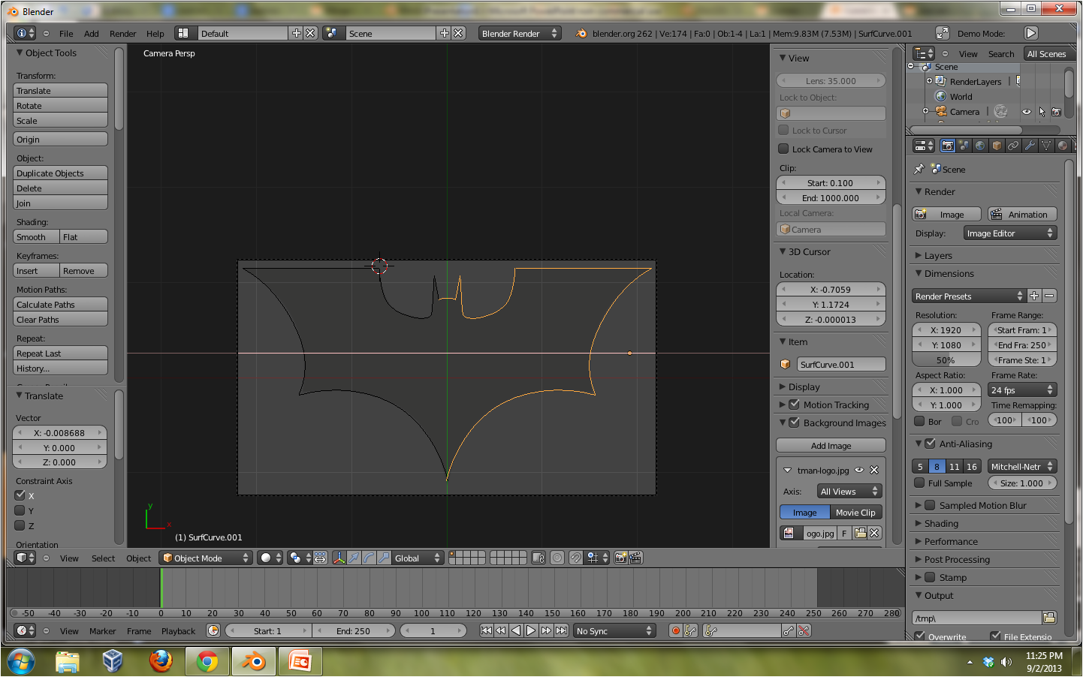Open file browser for Output path

click(x=1049, y=618)
